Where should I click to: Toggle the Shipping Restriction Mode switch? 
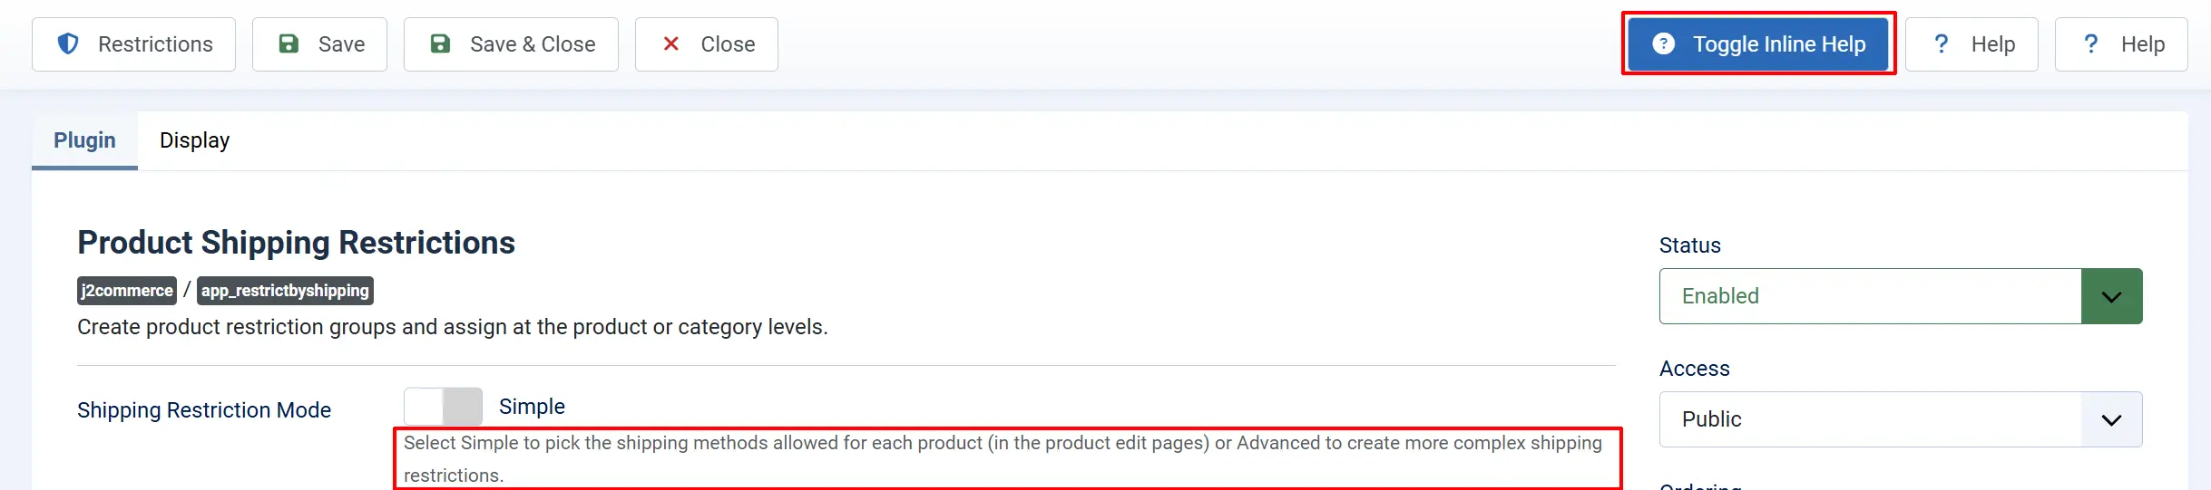[443, 407]
